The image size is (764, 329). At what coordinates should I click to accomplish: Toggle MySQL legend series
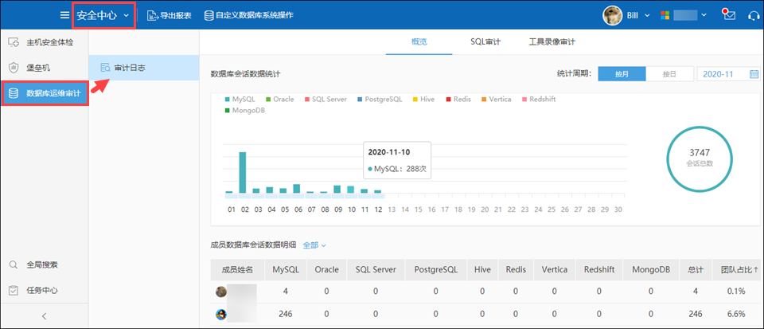coord(240,99)
